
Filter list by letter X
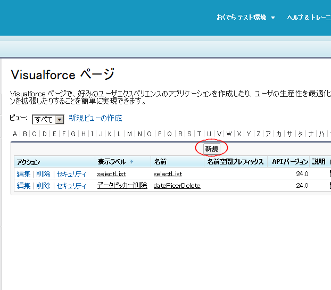tap(239, 134)
